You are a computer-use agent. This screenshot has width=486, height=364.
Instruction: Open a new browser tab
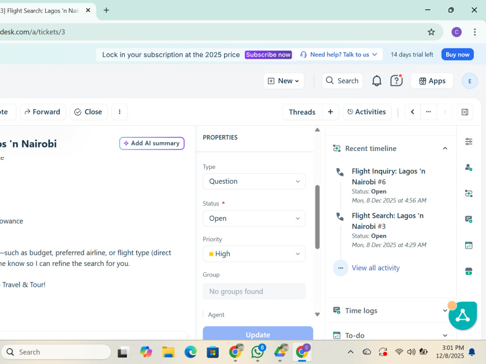coord(106,10)
